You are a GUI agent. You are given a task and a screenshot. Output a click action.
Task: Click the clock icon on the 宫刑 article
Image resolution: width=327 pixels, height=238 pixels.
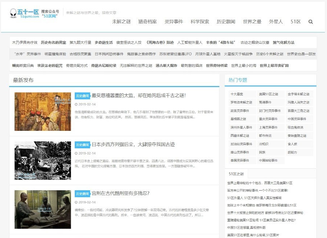pos(75,203)
